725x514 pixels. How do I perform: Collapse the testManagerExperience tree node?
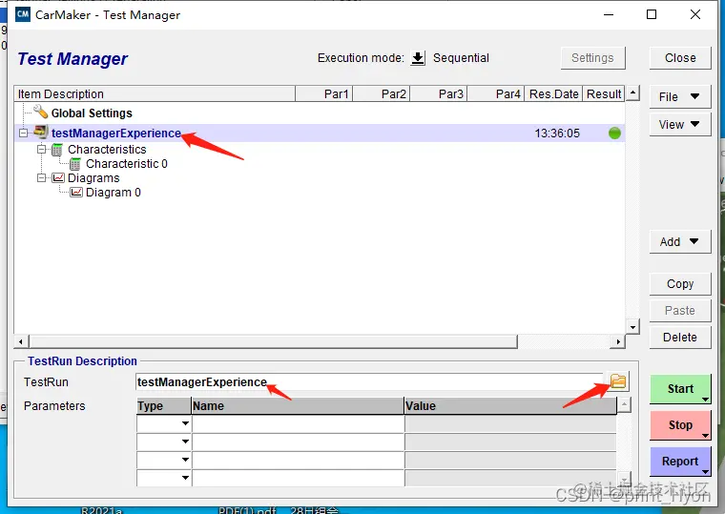click(23, 134)
